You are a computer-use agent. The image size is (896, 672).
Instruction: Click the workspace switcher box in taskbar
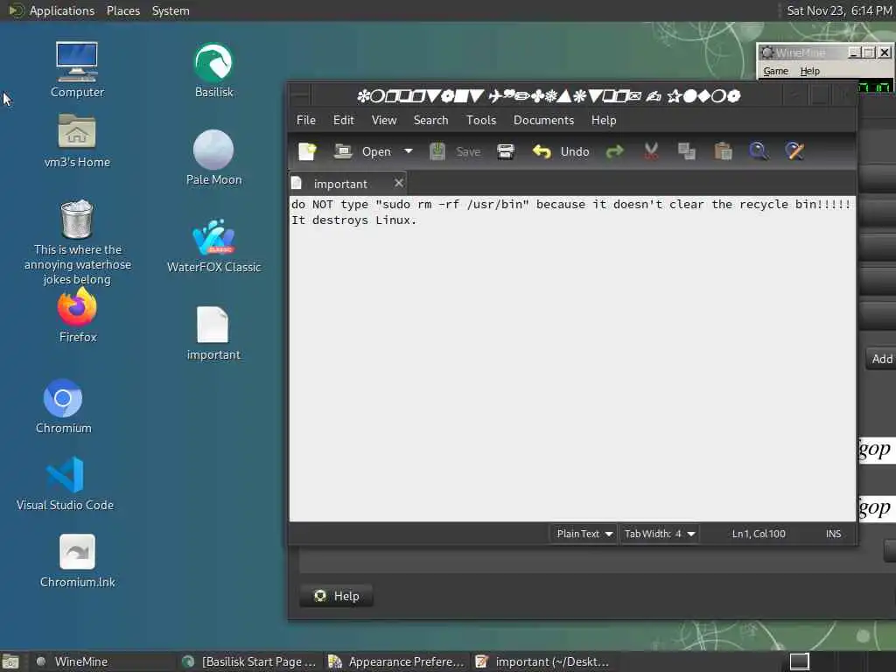(x=800, y=661)
